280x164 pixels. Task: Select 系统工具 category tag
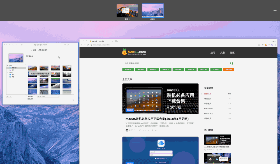pyautogui.click(x=203, y=69)
